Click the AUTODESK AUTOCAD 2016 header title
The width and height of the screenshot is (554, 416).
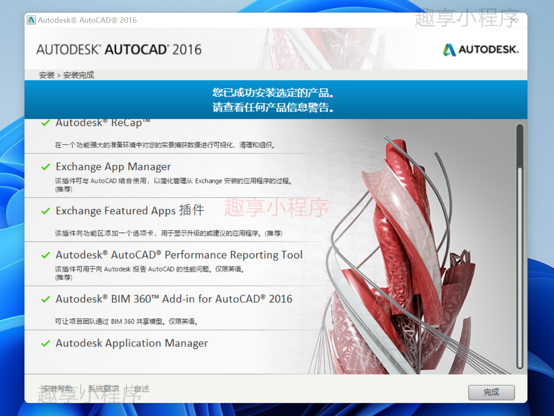tap(119, 50)
